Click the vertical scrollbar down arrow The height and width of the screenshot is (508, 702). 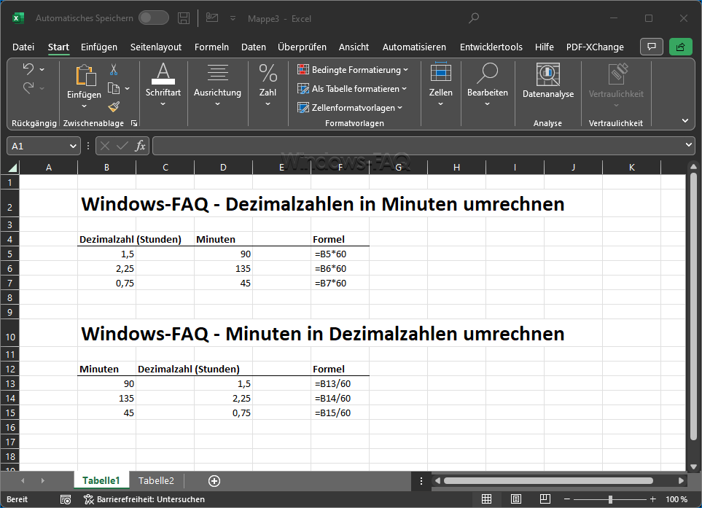point(693,467)
